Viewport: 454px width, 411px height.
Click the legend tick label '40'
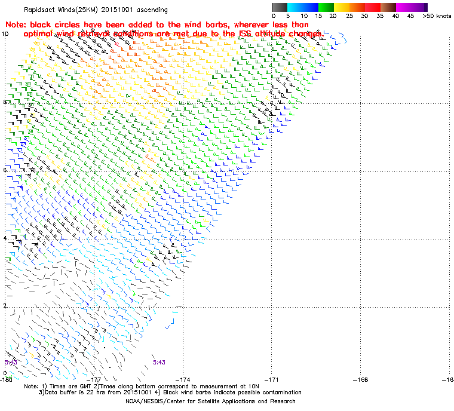396,16
